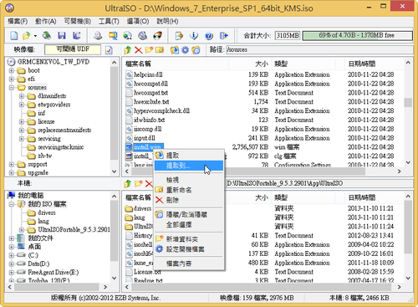Viewport: 418px width, 307px height.
Task: Open the 選項(O) menu
Action: coord(138,21)
